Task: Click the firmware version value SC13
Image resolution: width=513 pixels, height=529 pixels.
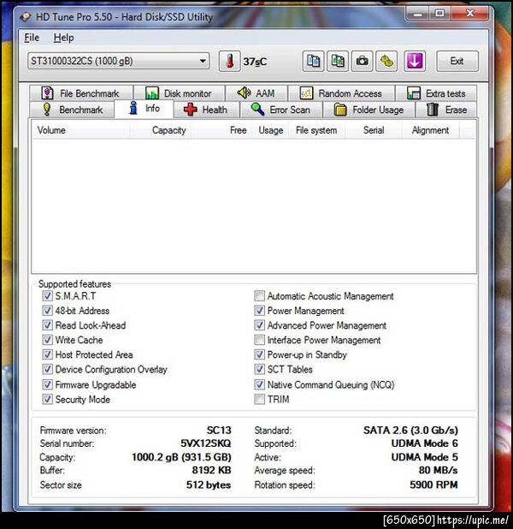Action: pos(219,431)
